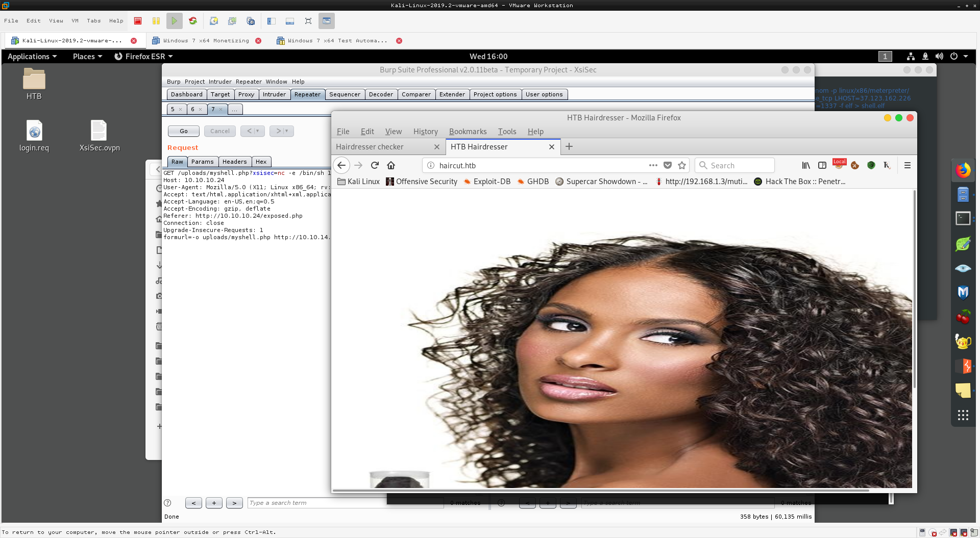Open the Firefox hamburger menu
This screenshot has height=538, width=980.
(908, 165)
